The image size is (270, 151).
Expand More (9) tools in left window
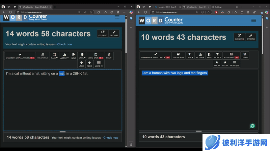99,64
